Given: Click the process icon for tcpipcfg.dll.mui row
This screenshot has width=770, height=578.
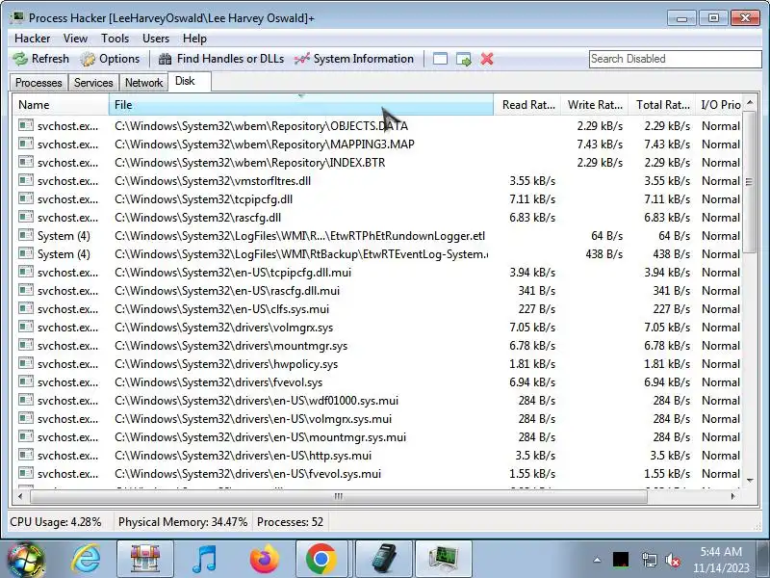Looking at the screenshot, I should pos(26,272).
